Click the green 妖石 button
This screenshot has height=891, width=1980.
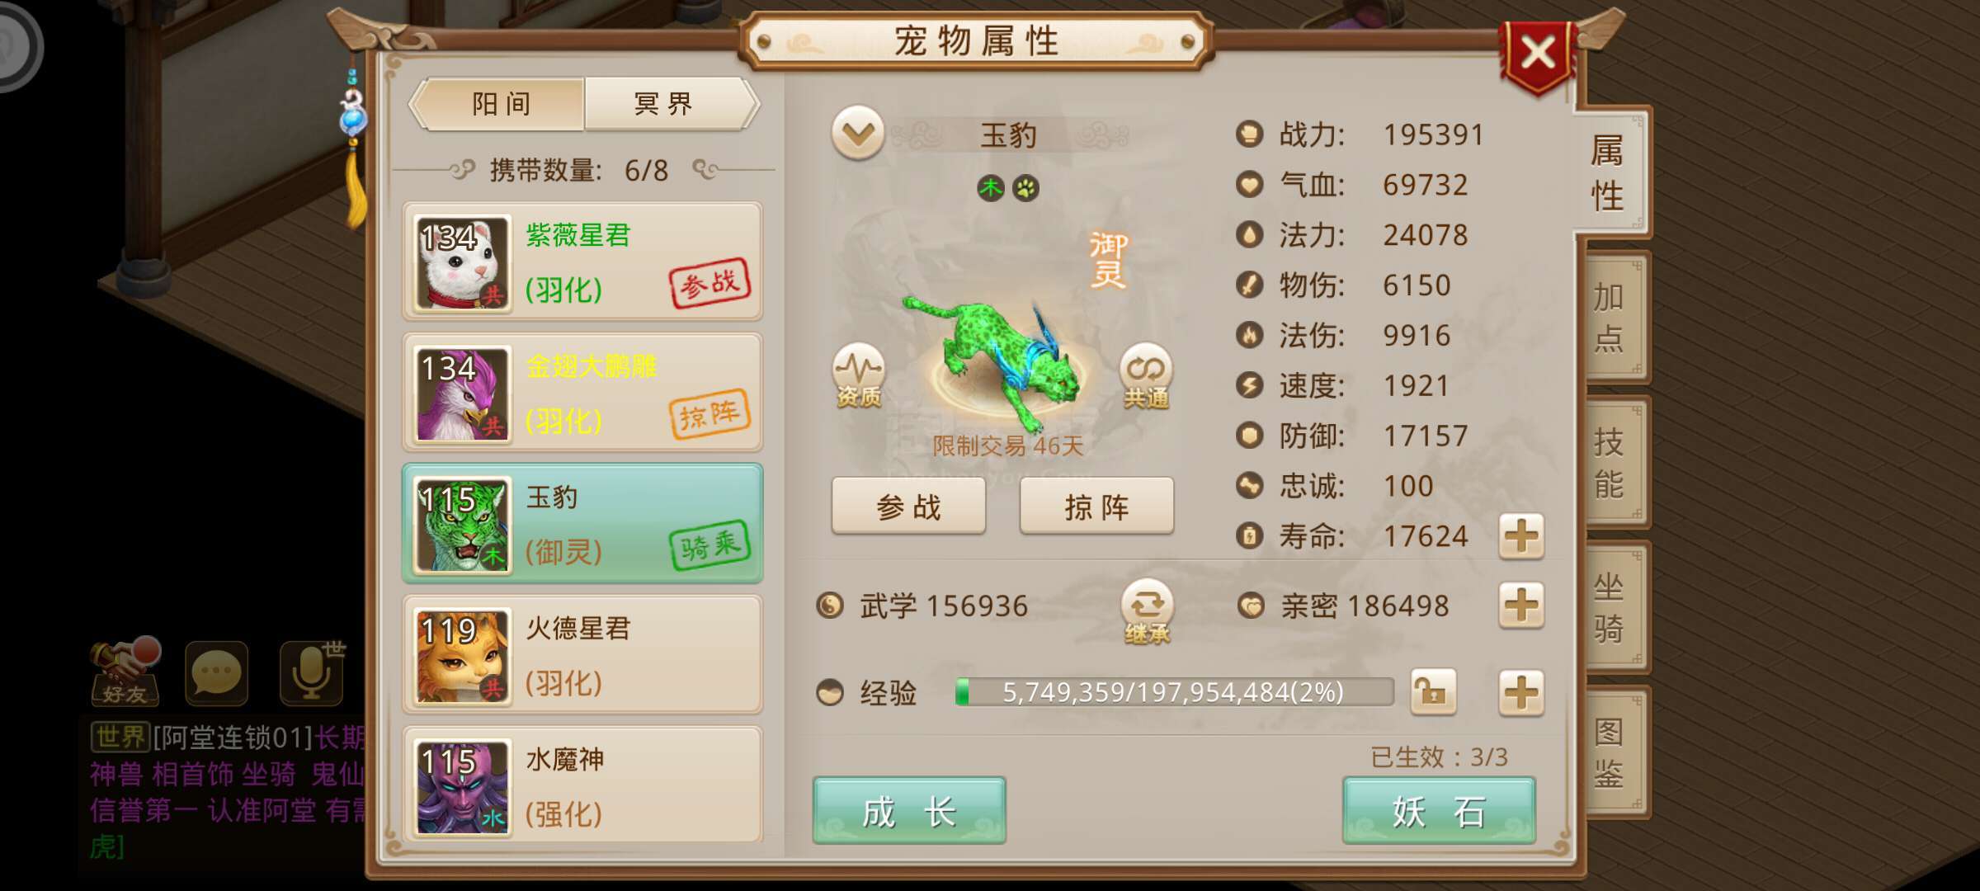point(1439,812)
